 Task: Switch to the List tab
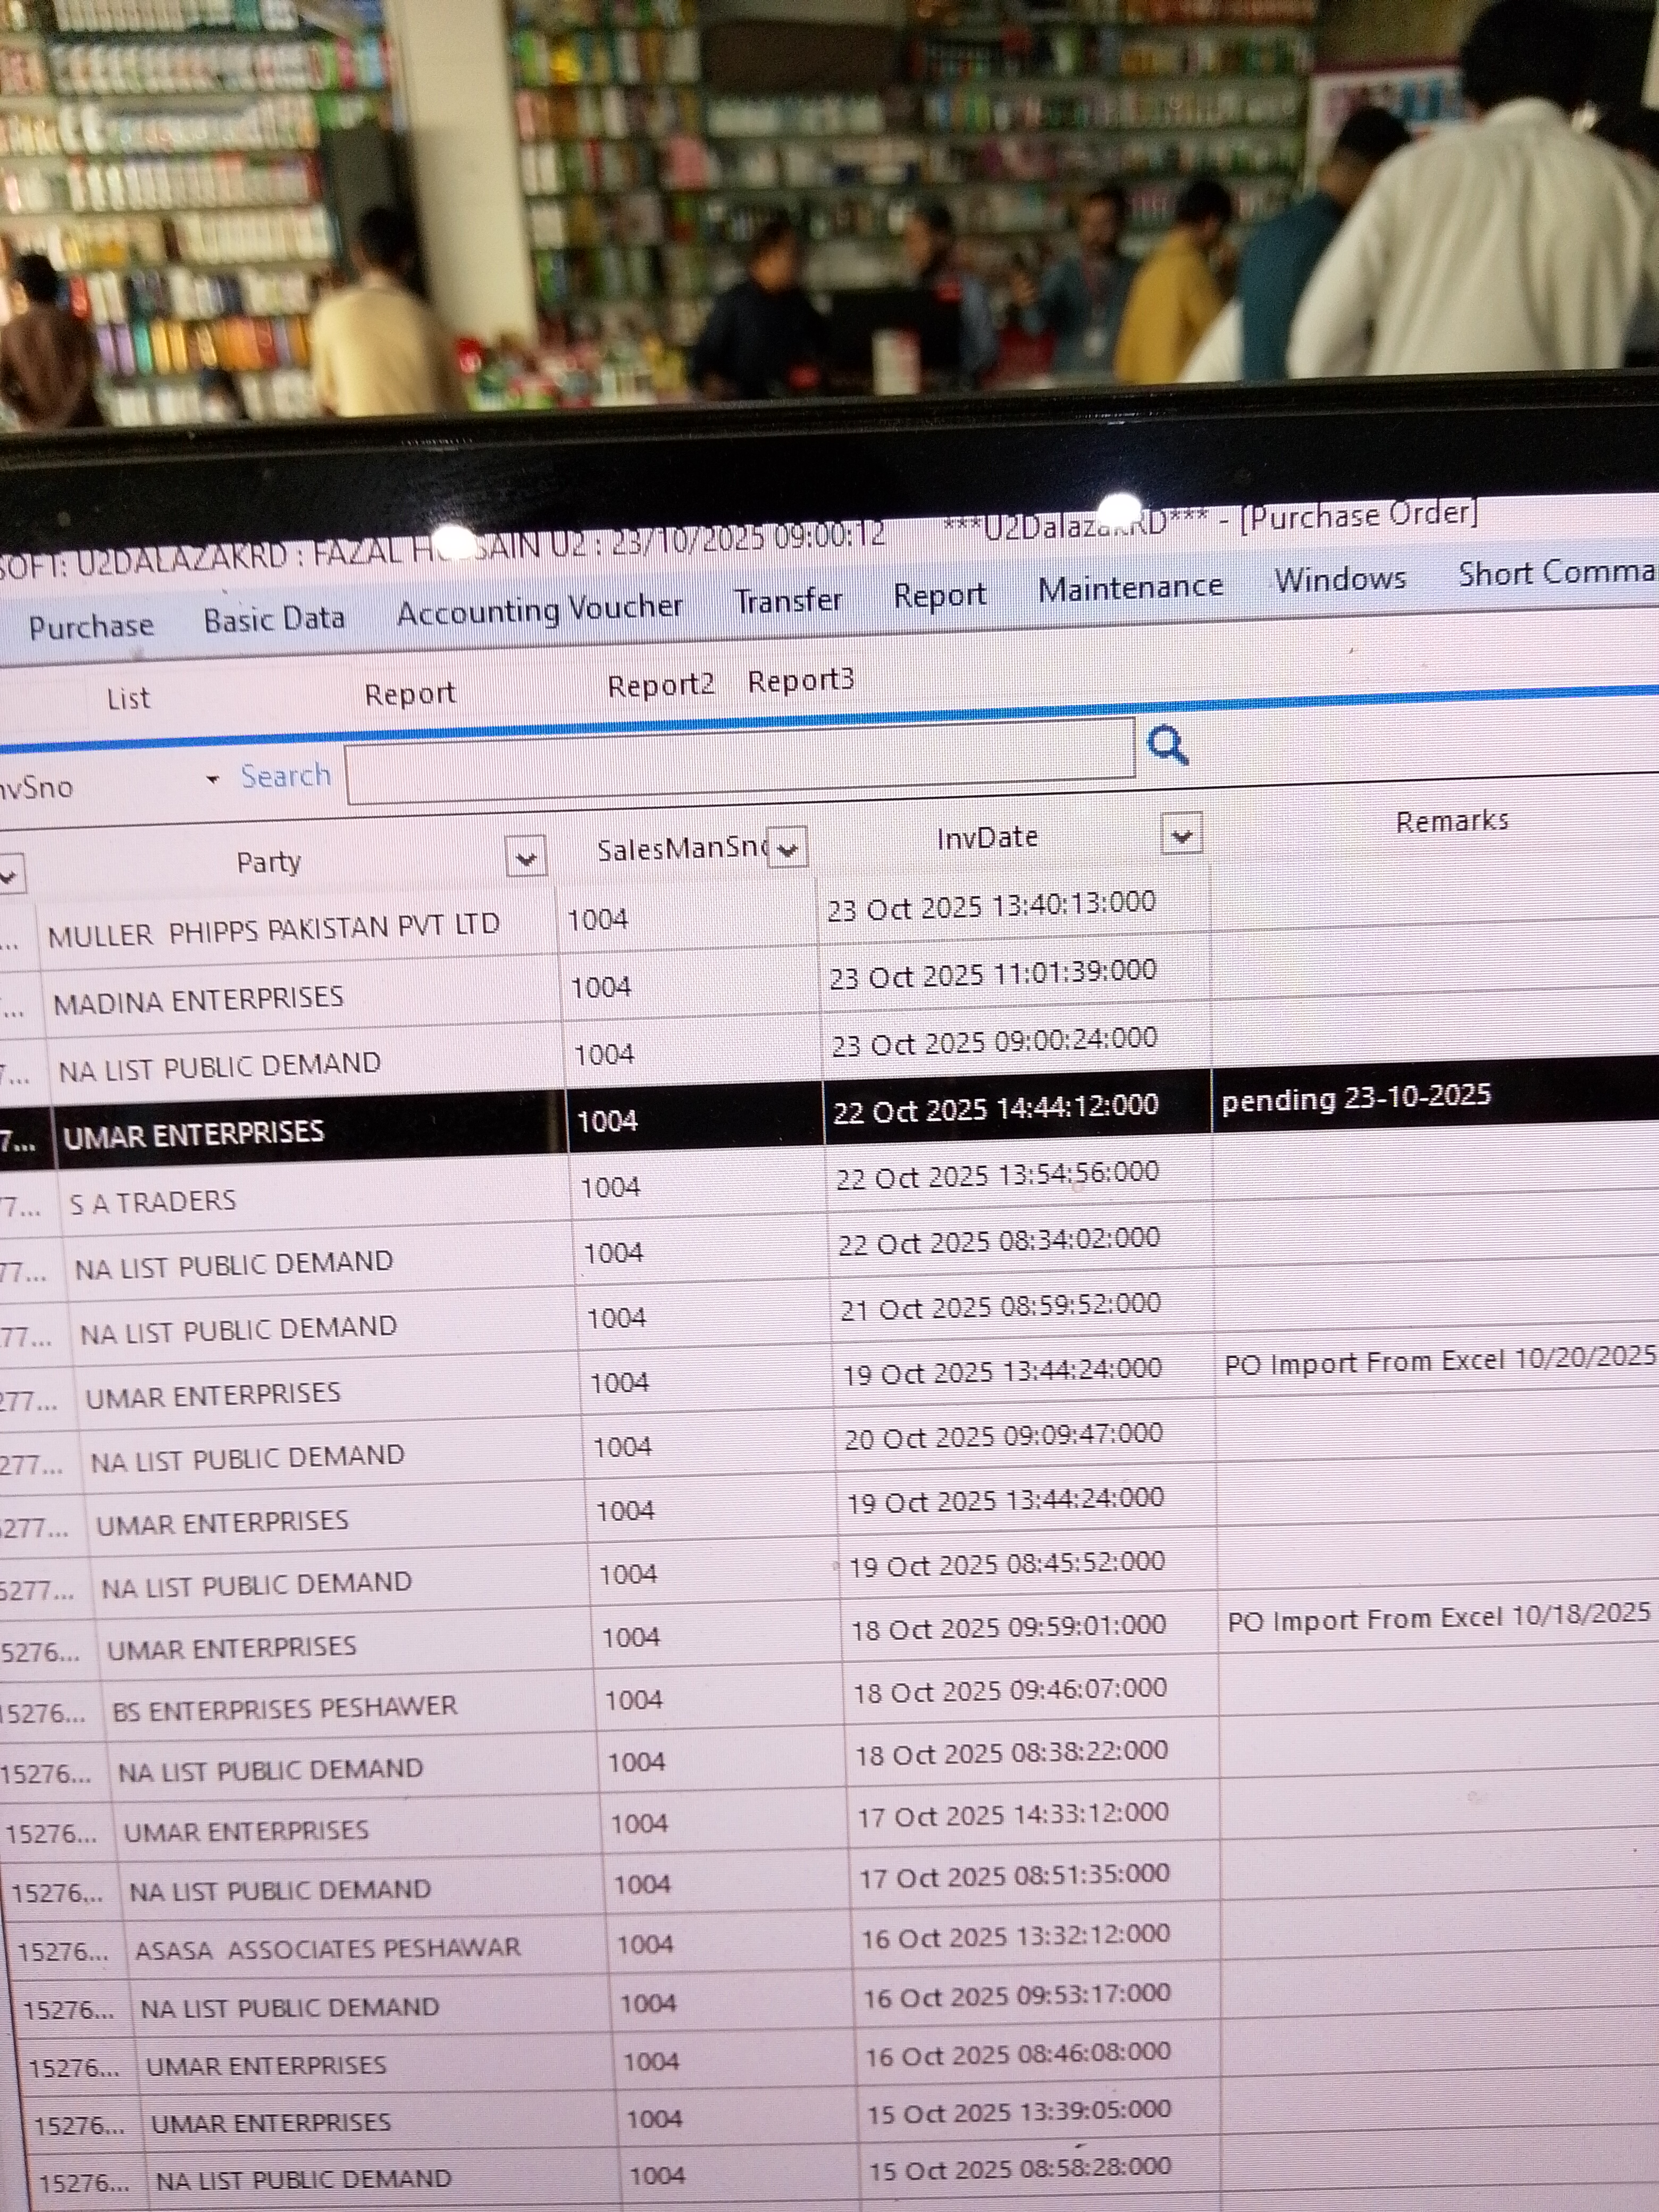pos(128,698)
